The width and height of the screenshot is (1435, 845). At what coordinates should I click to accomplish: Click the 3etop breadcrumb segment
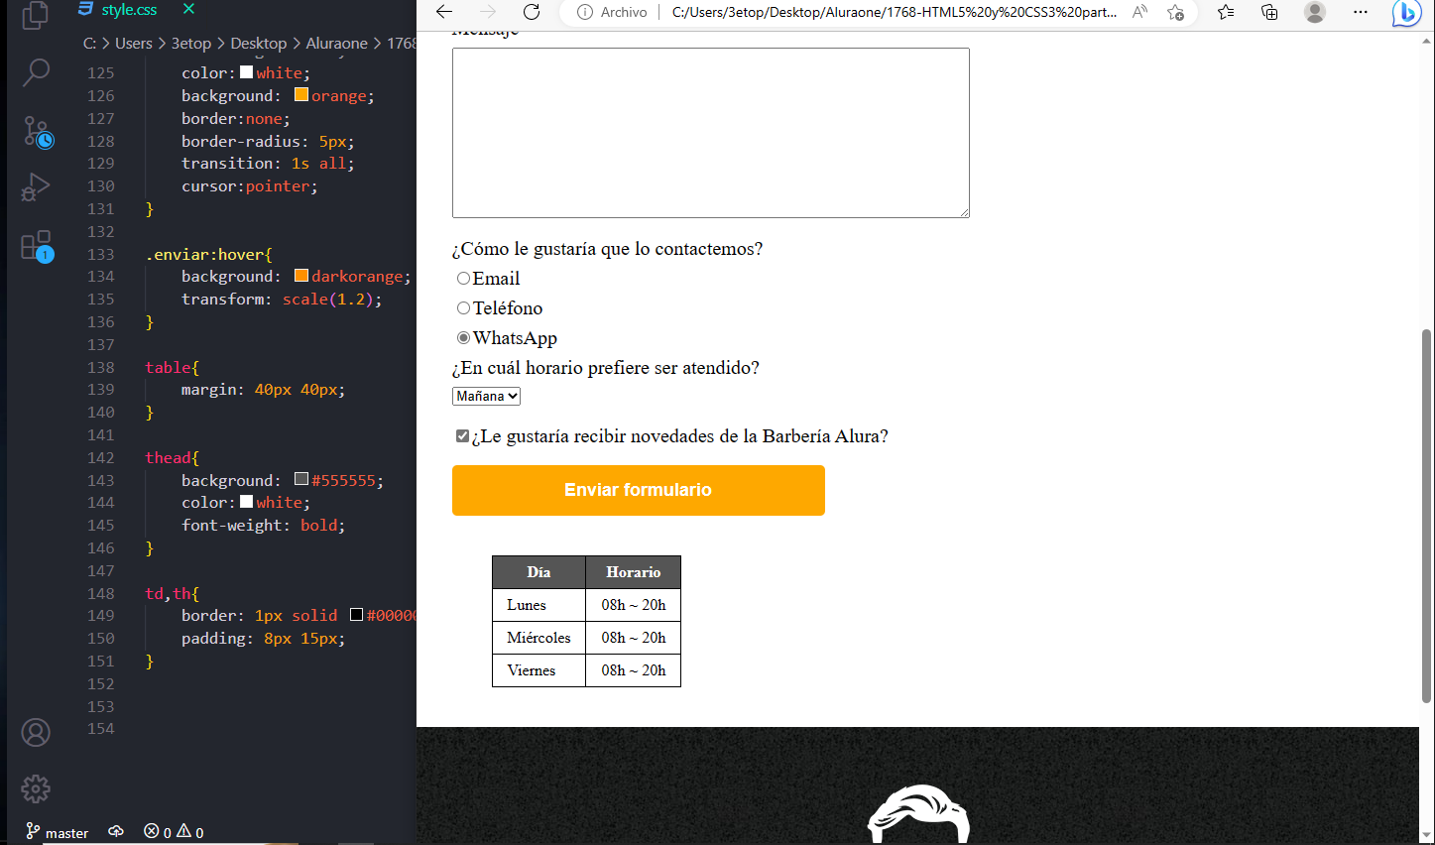coord(191,44)
